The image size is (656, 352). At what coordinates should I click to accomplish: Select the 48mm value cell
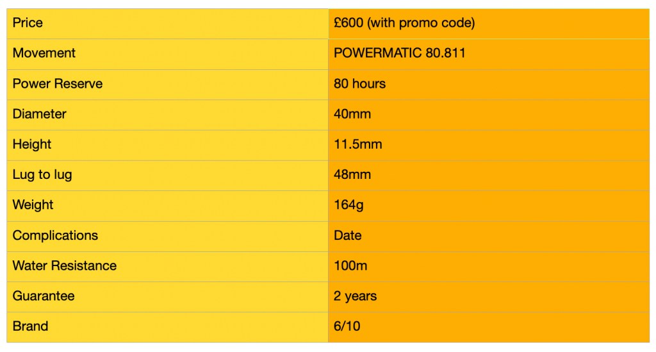pyautogui.click(x=352, y=174)
